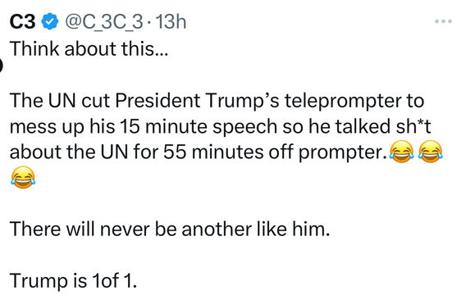This screenshot has height=300, width=466.
Task: Click the blue verified checkmark badge
Action: click(x=49, y=21)
